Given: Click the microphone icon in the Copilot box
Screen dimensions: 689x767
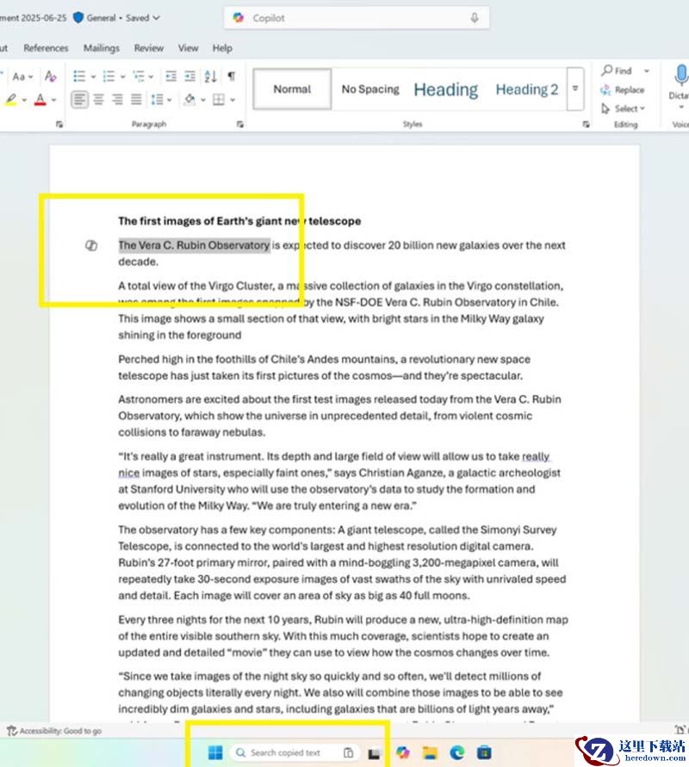Looking at the screenshot, I should coord(474,18).
